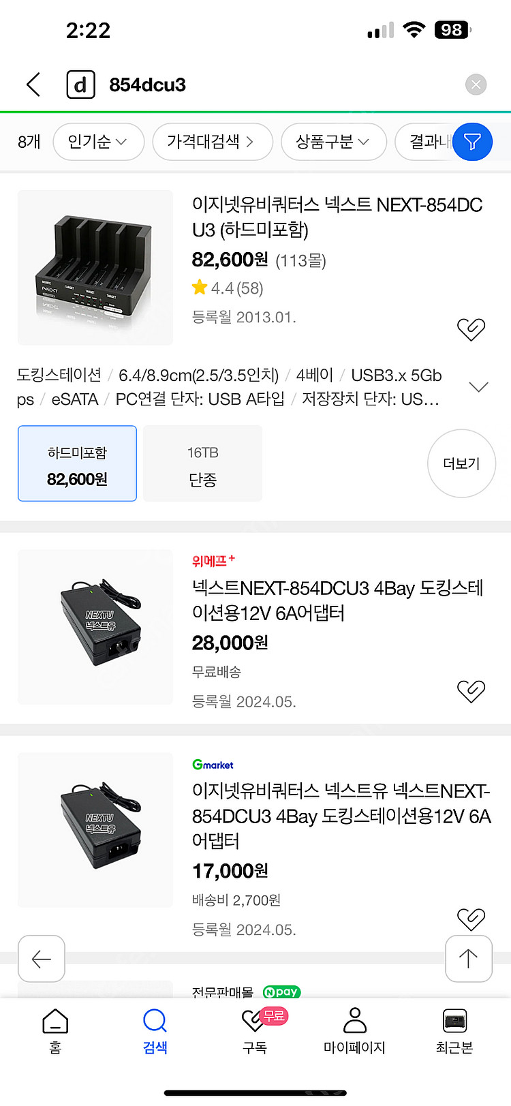Toggle wishlist heart on 28,000원 adapter
Screen dimensions: 511x1106
click(471, 691)
